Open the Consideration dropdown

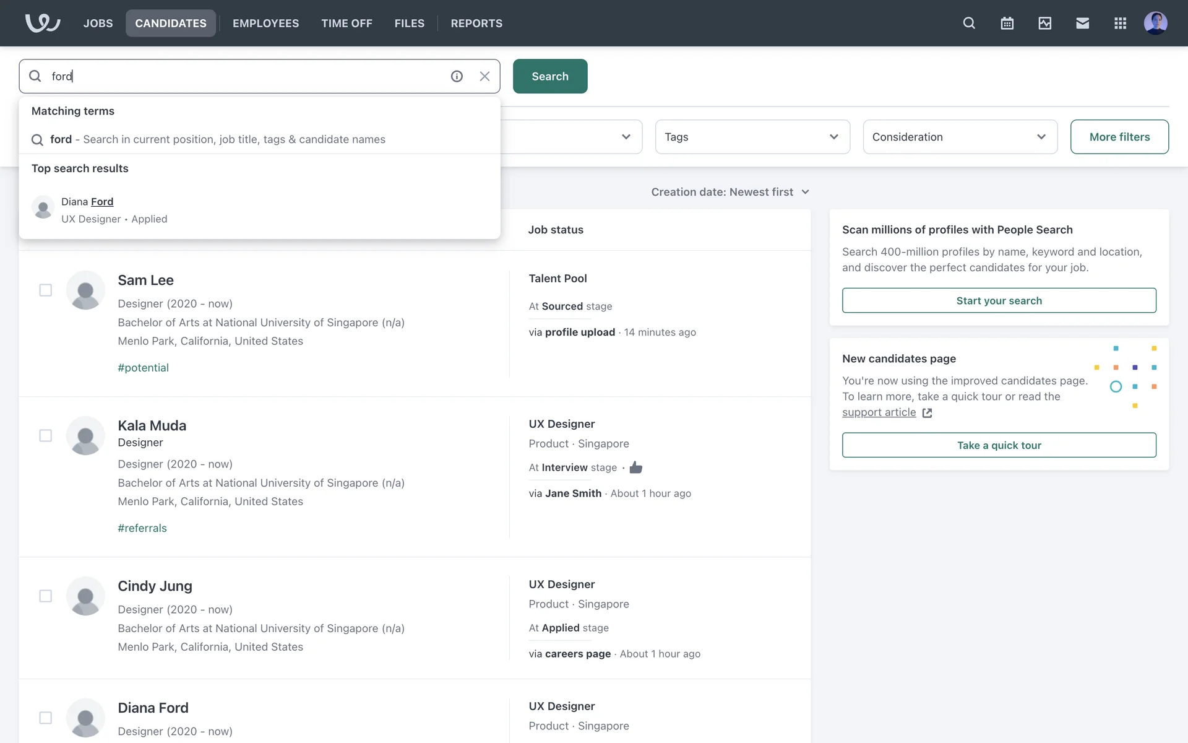pyautogui.click(x=960, y=137)
